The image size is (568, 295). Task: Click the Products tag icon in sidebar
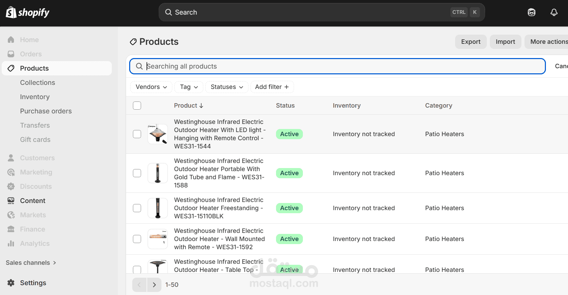click(x=11, y=68)
